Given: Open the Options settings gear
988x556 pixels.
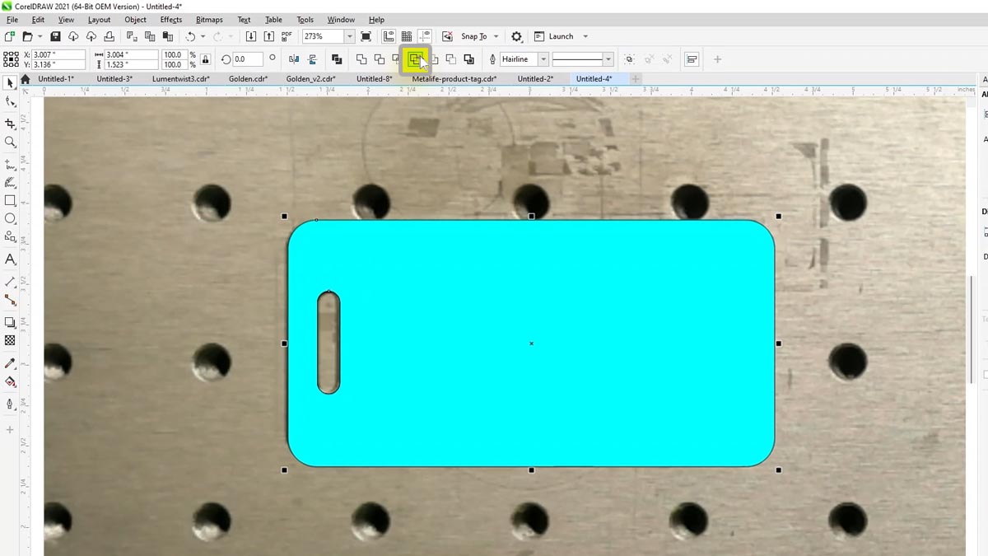Looking at the screenshot, I should pos(516,36).
